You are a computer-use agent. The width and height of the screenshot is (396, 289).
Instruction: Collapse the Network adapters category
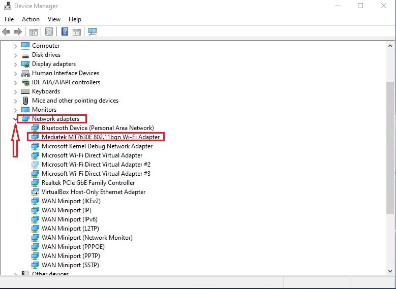pos(15,119)
